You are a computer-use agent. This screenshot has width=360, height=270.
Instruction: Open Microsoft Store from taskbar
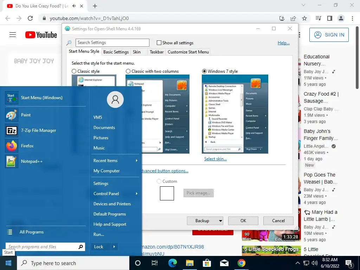(x=207, y=263)
